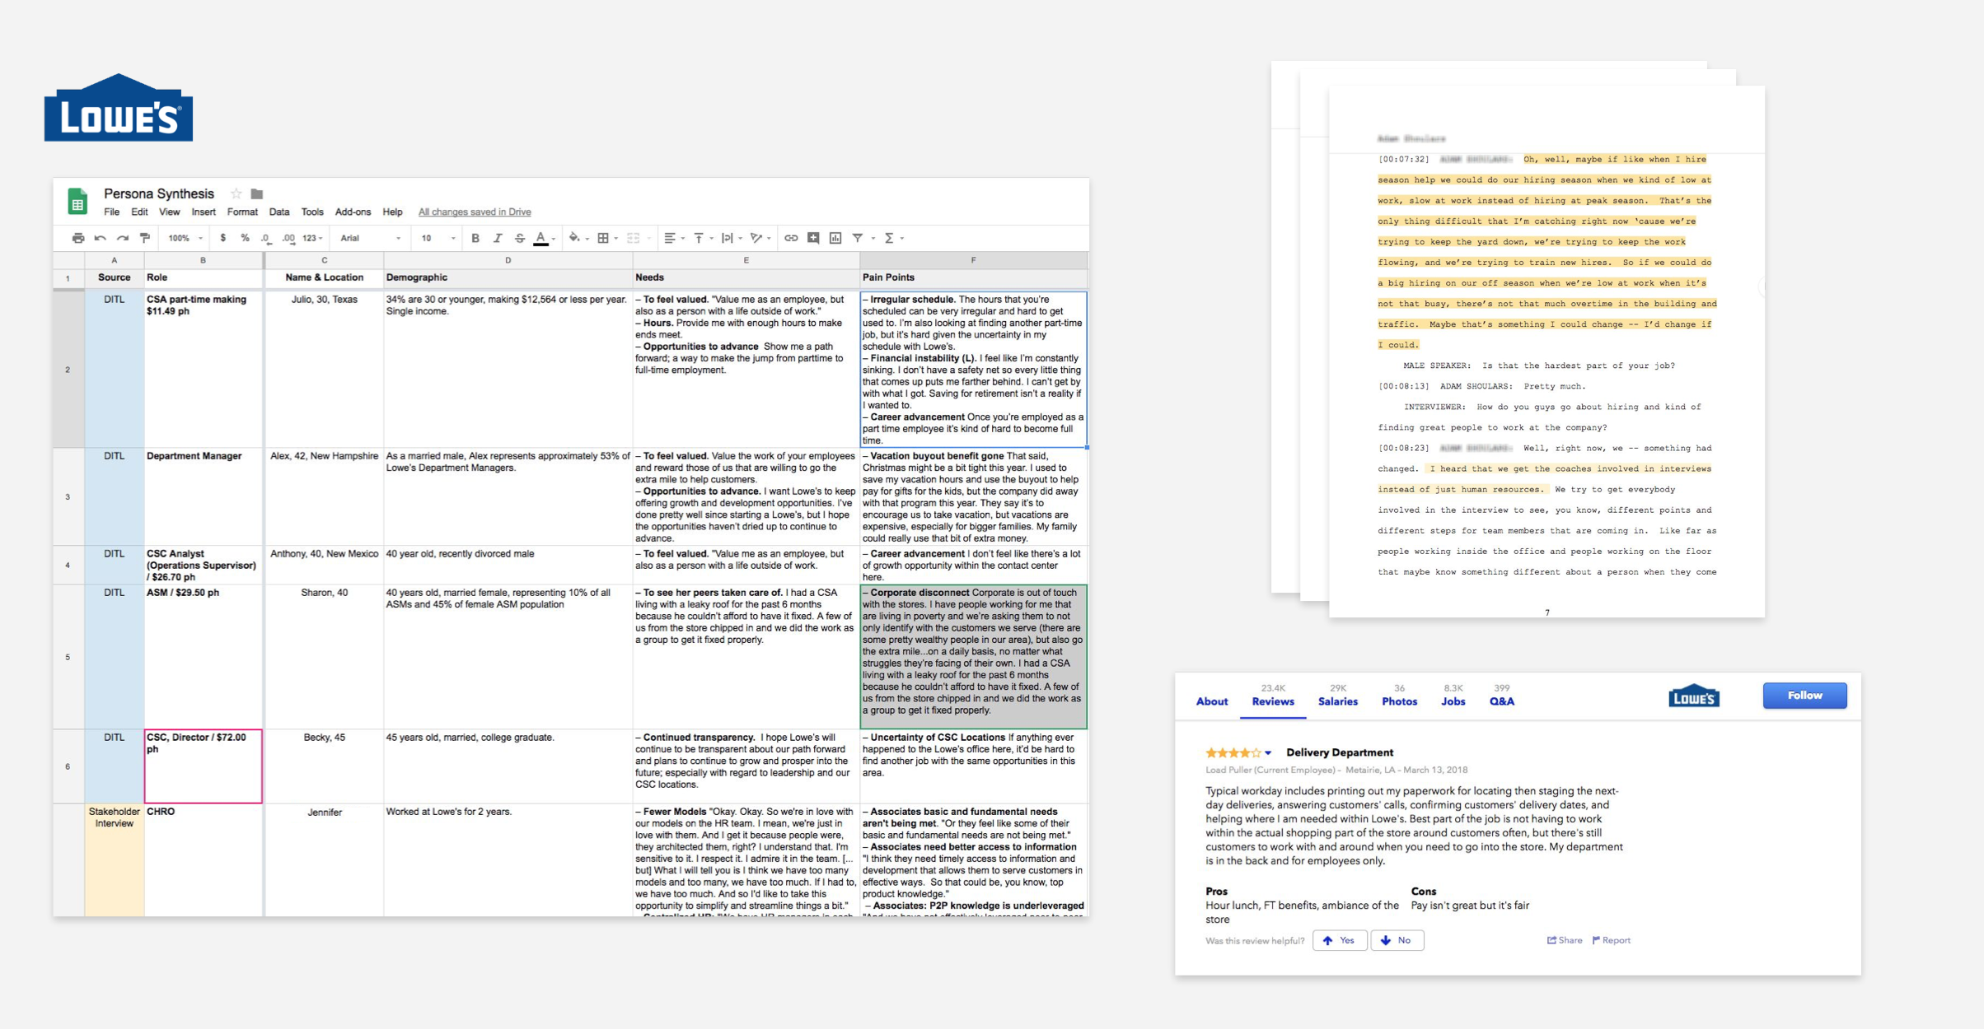The image size is (1984, 1029).
Task: Open the Data menu
Action: pyautogui.click(x=279, y=212)
